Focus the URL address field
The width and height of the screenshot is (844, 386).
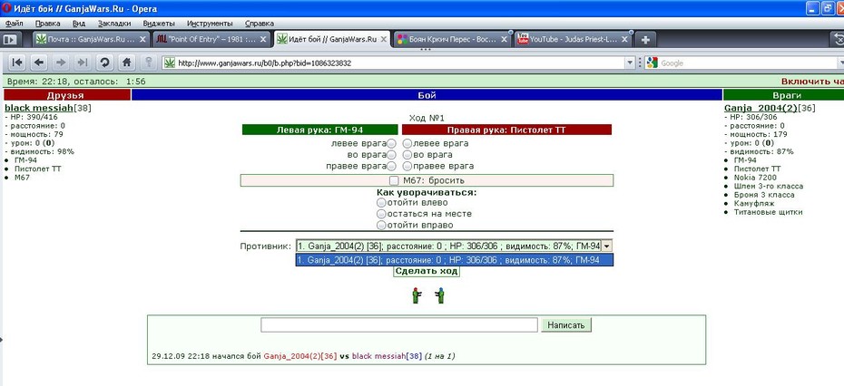tap(400, 63)
